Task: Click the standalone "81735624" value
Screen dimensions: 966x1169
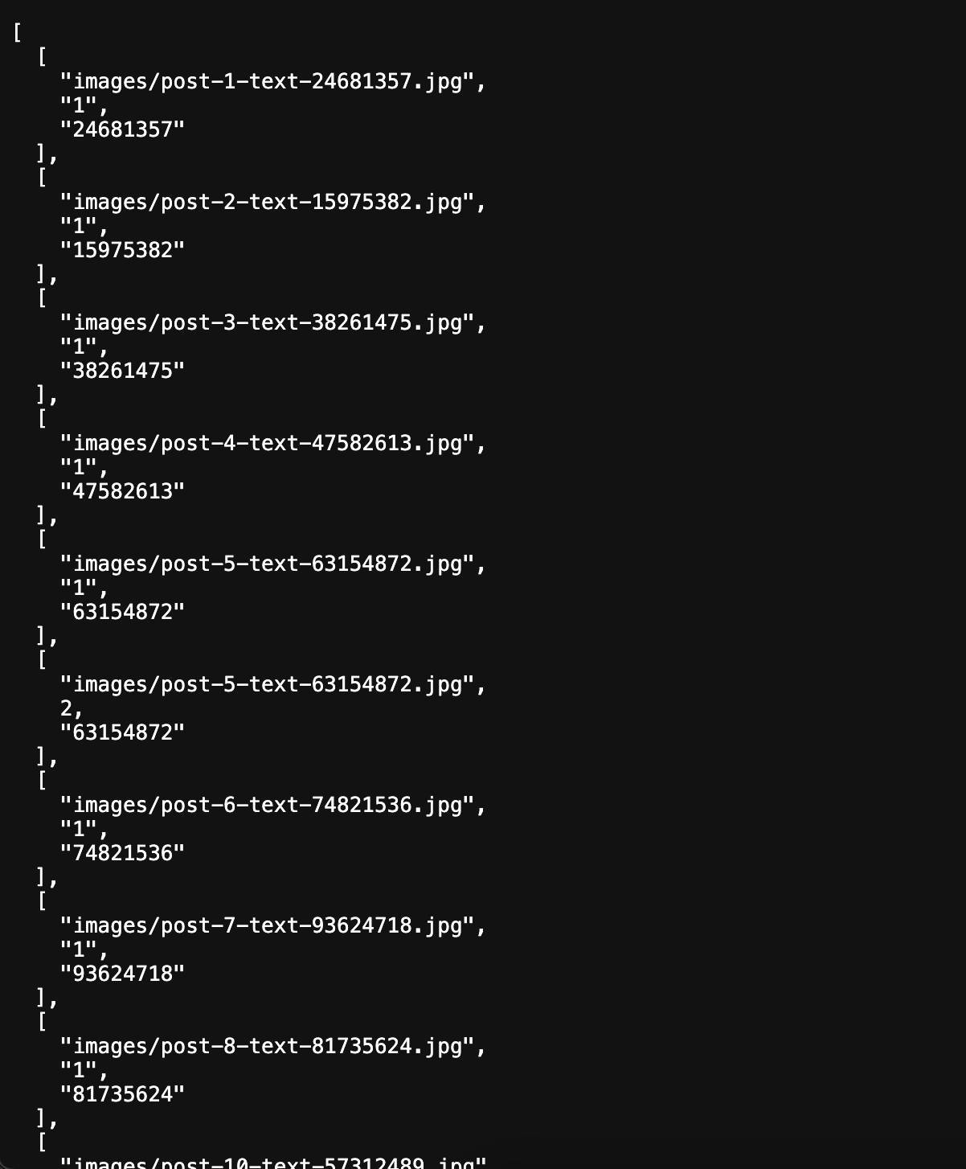Action: (x=122, y=1094)
